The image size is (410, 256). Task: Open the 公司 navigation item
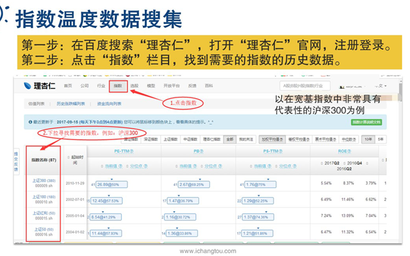[85, 86]
